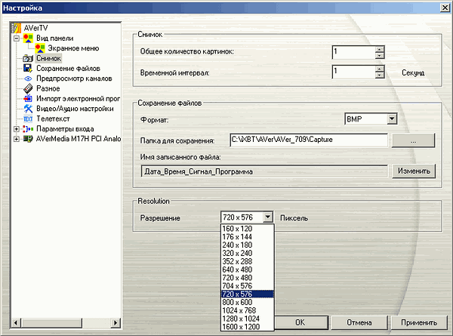Increase the Общее количество картинок spinner
Image resolution: width=453 pixels, height=336 pixels.
click(380, 48)
